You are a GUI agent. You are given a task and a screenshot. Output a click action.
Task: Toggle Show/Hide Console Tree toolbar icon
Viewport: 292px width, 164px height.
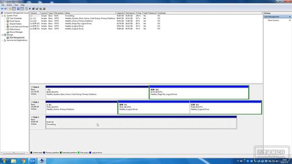[14, 9]
